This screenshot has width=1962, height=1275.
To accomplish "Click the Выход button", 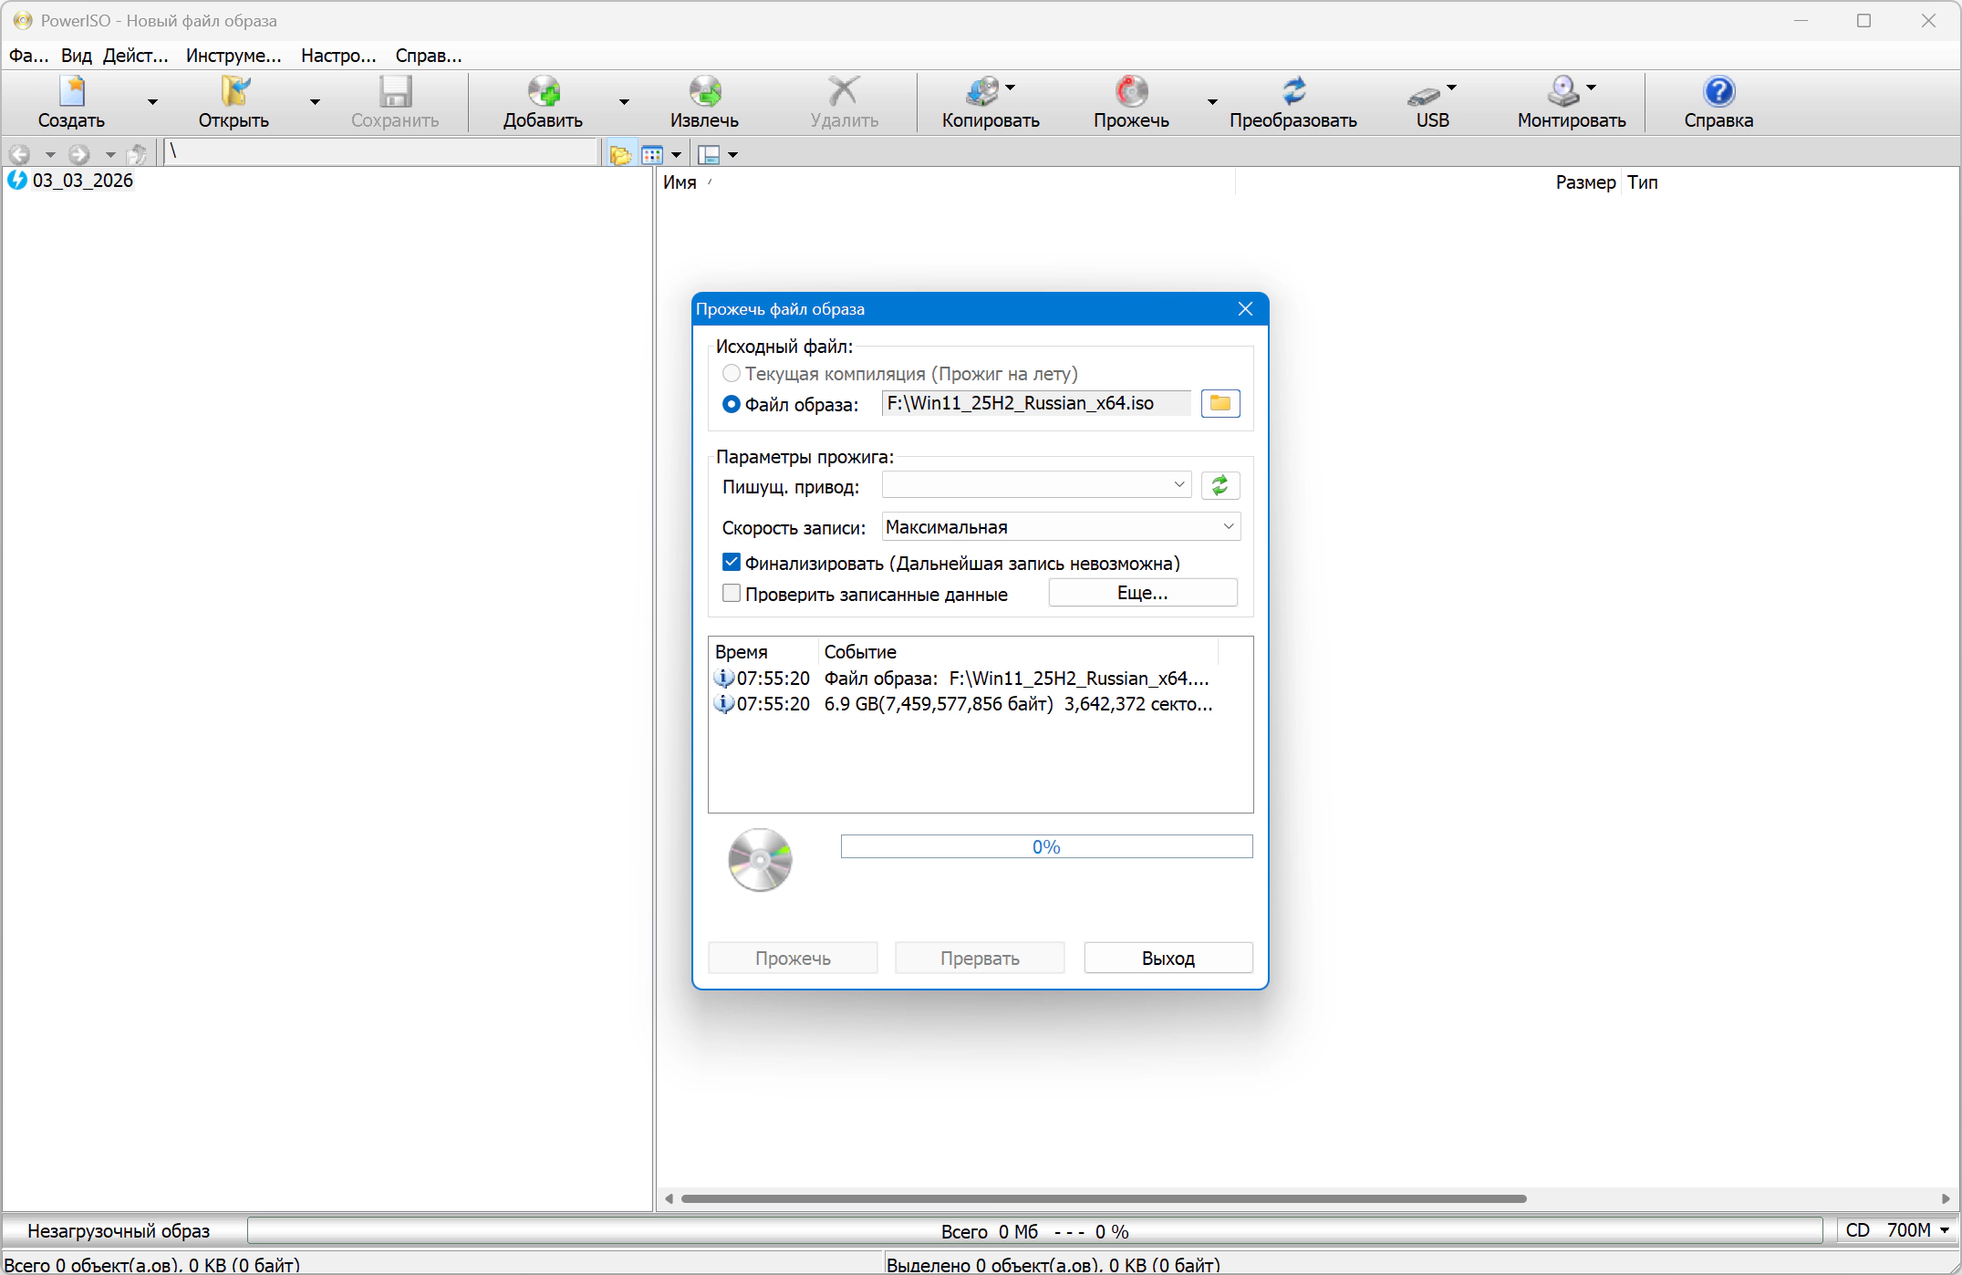I will pos(1168,958).
